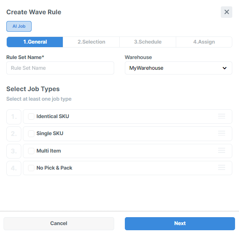Click priority number 1. beside Identical SKU
This screenshot has height=233, width=239.
14,117
